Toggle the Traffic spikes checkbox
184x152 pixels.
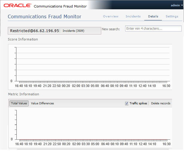click(127, 103)
